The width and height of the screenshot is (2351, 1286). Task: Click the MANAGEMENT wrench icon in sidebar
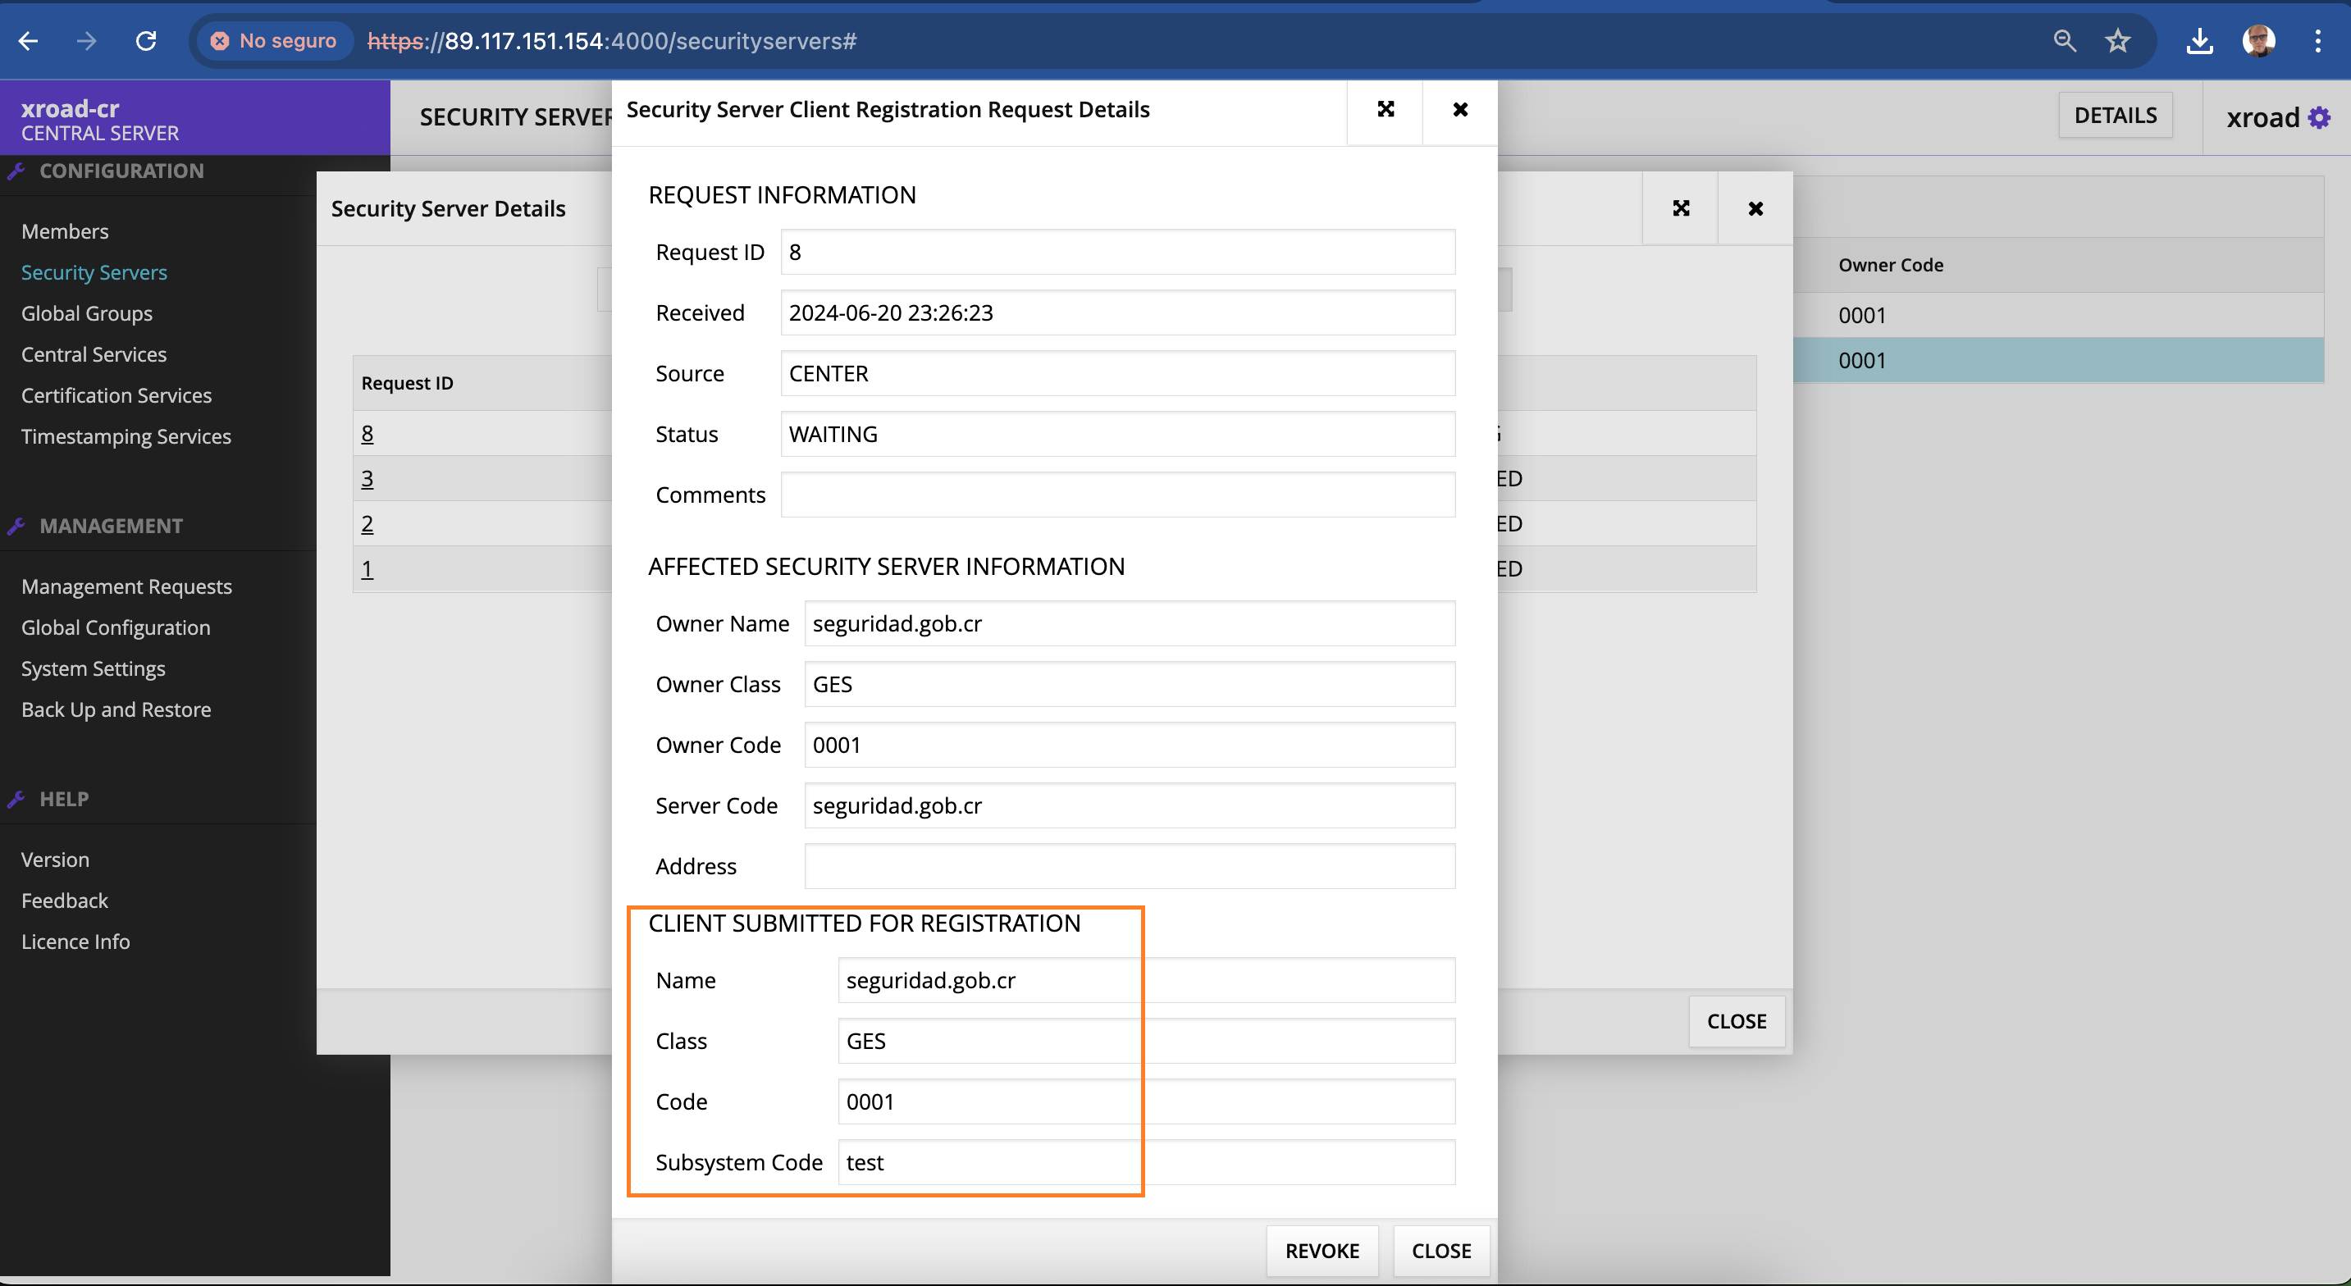click(16, 527)
